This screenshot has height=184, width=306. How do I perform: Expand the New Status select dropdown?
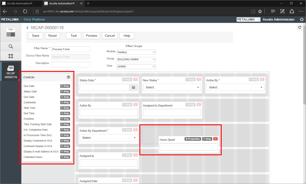(x=172, y=87)
